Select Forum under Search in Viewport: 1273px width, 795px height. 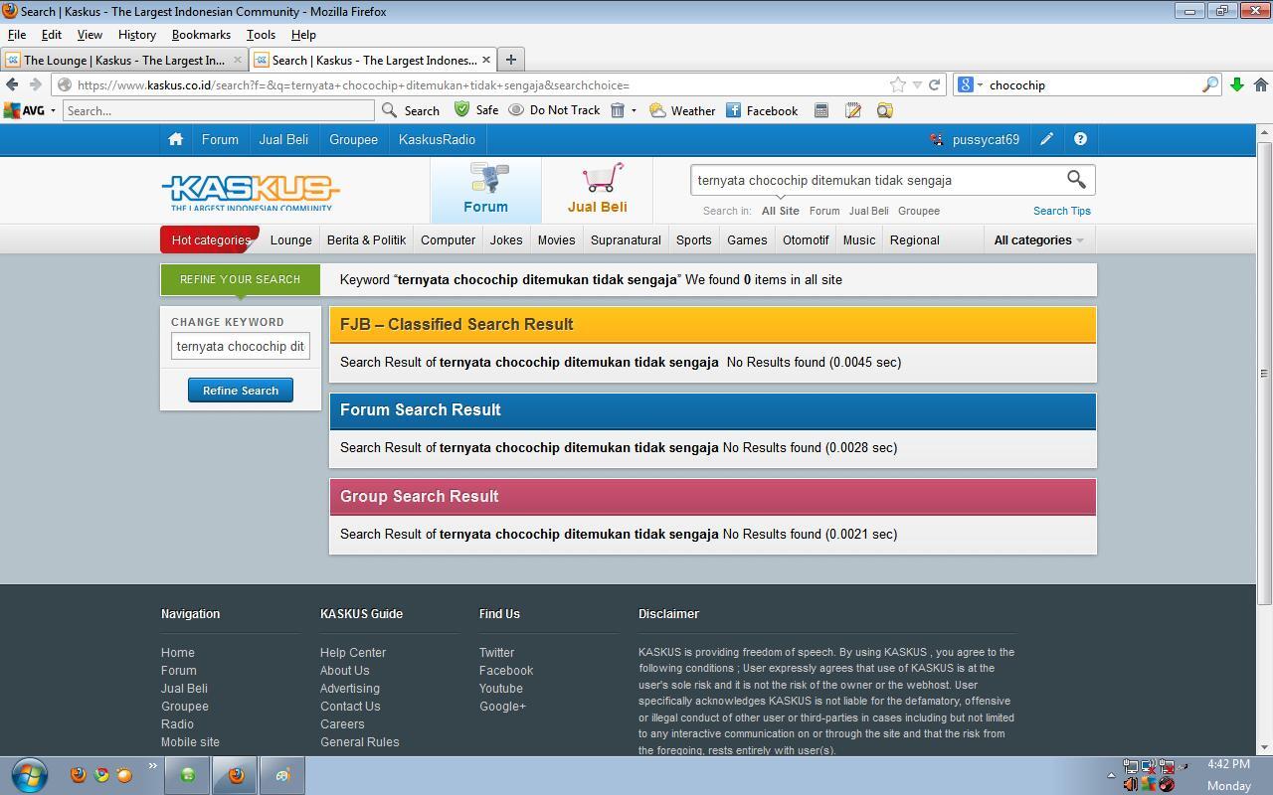click(824, 211)
